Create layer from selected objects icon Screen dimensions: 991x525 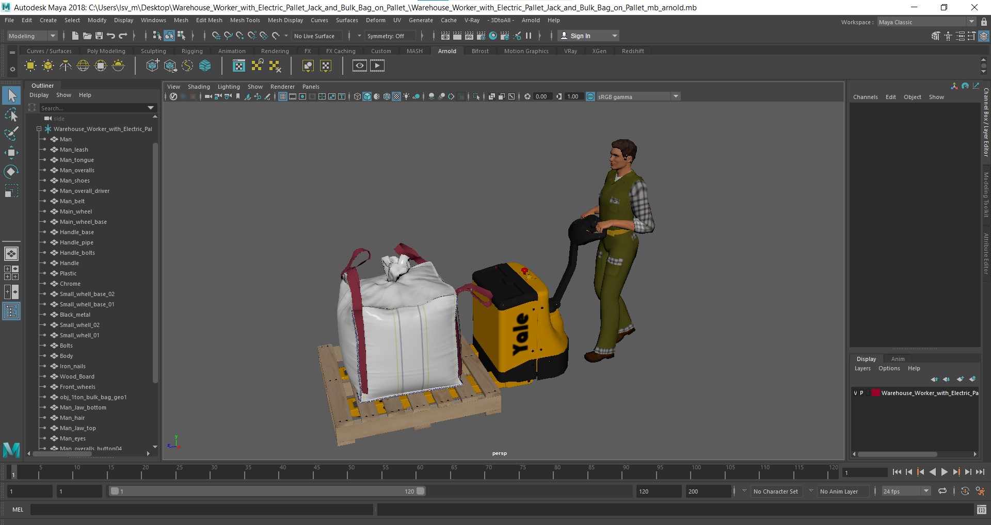click(972, 379)
